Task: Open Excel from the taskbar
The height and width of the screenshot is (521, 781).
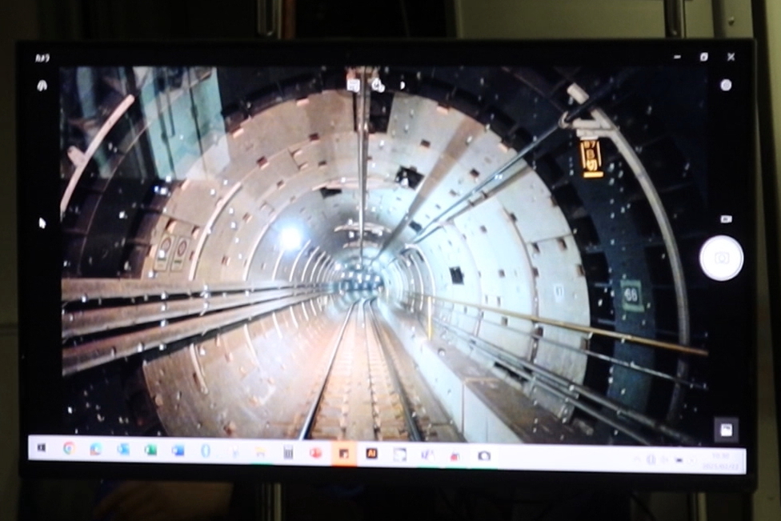Action: [x=150, y=451]
